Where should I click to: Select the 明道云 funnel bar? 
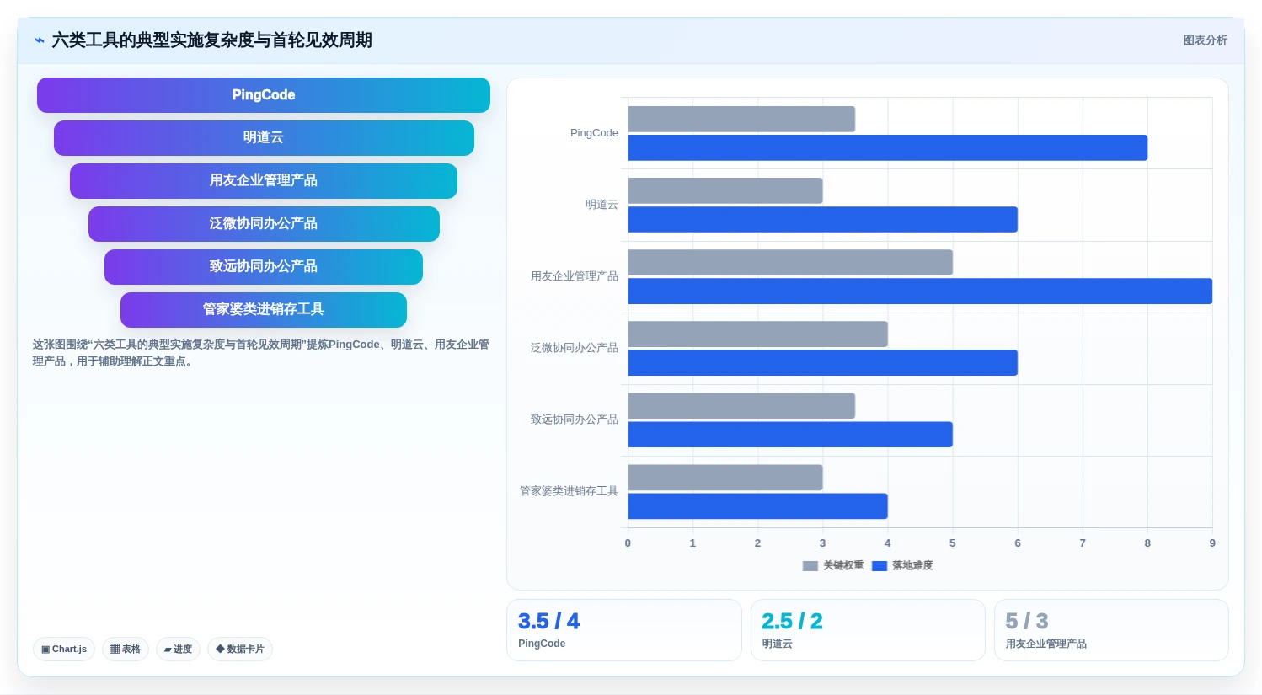tap(264, 138)
